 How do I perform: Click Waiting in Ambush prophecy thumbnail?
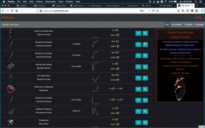(x=11, y=89)
